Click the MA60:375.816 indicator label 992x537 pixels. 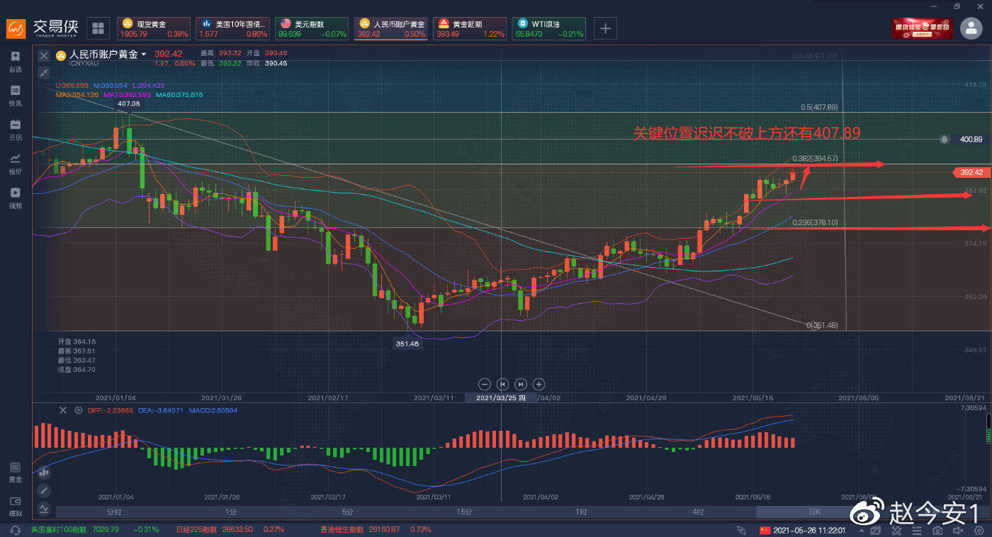[179, 95]
